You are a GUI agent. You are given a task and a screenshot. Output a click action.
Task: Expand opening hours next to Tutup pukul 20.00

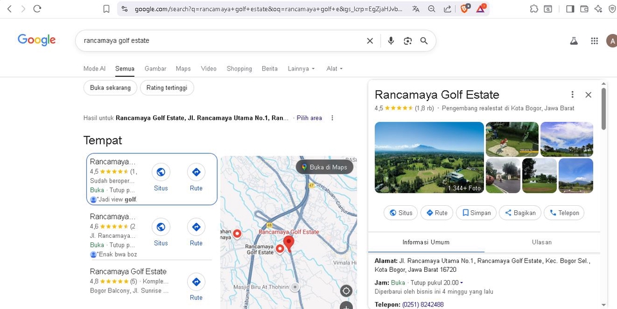point(461,283)
